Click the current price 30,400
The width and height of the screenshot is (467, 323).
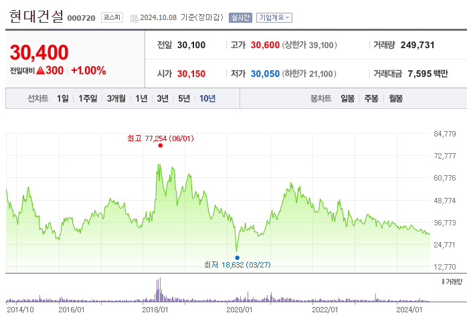39,52
